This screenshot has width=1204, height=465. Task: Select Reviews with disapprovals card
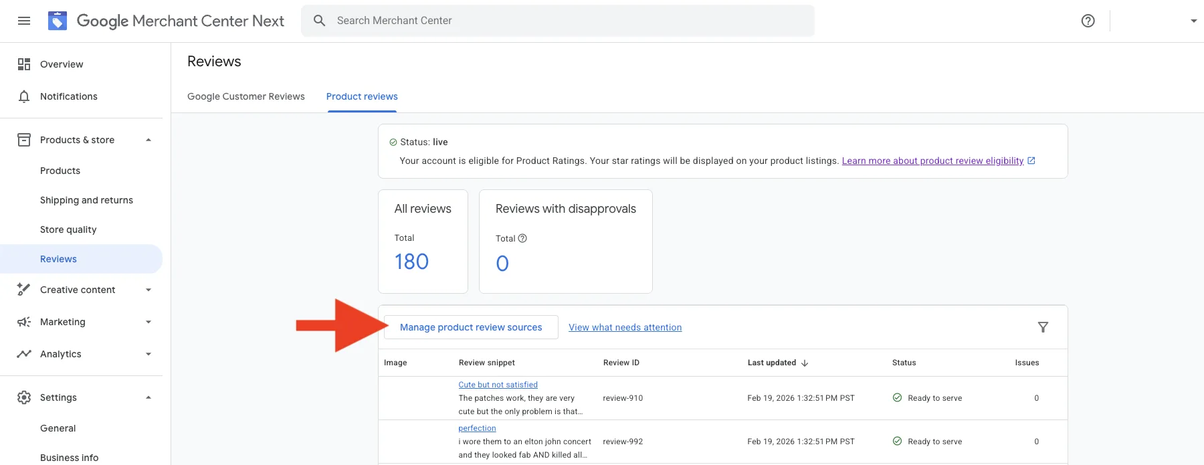566,242
